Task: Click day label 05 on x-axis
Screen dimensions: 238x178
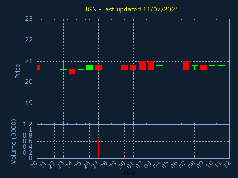Action: [165, 165]
